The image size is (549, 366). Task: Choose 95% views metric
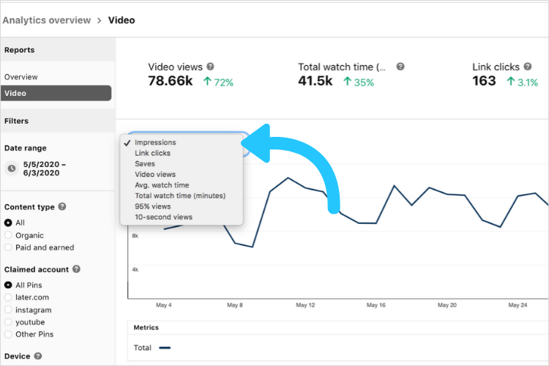182,206
